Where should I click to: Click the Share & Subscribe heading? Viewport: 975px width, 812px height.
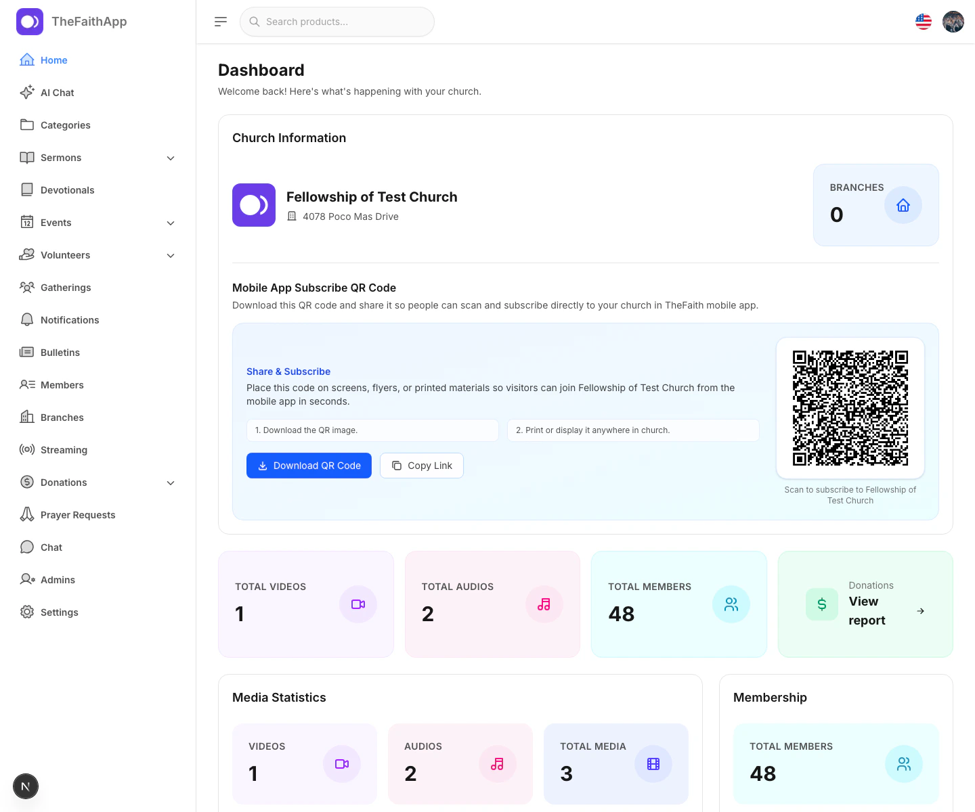pos(288,371)
